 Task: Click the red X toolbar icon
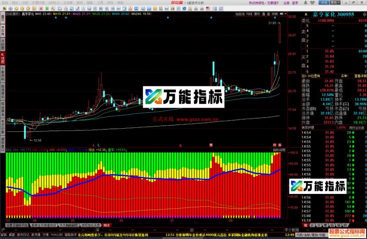click(41, 8)
